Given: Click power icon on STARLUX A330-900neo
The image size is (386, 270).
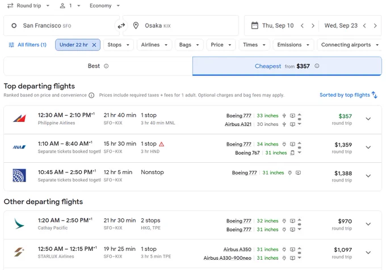Looking at the screenshot, I should tap(284, 258).
